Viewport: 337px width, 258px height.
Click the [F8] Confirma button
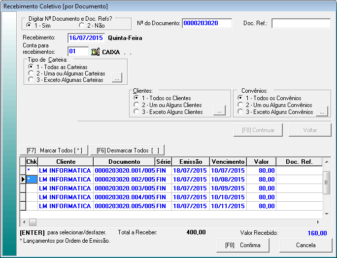pyautogui.click(x=243, y=245)
